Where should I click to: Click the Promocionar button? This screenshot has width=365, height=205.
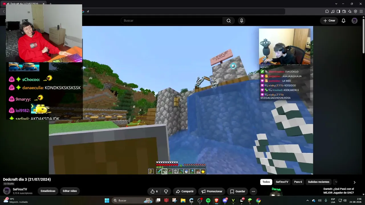coord(212,191)
